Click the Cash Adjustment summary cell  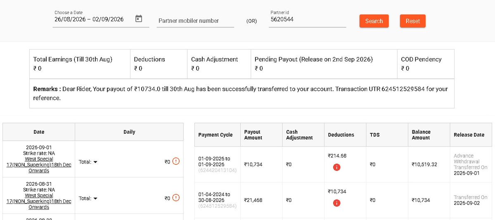click(219, 64)
